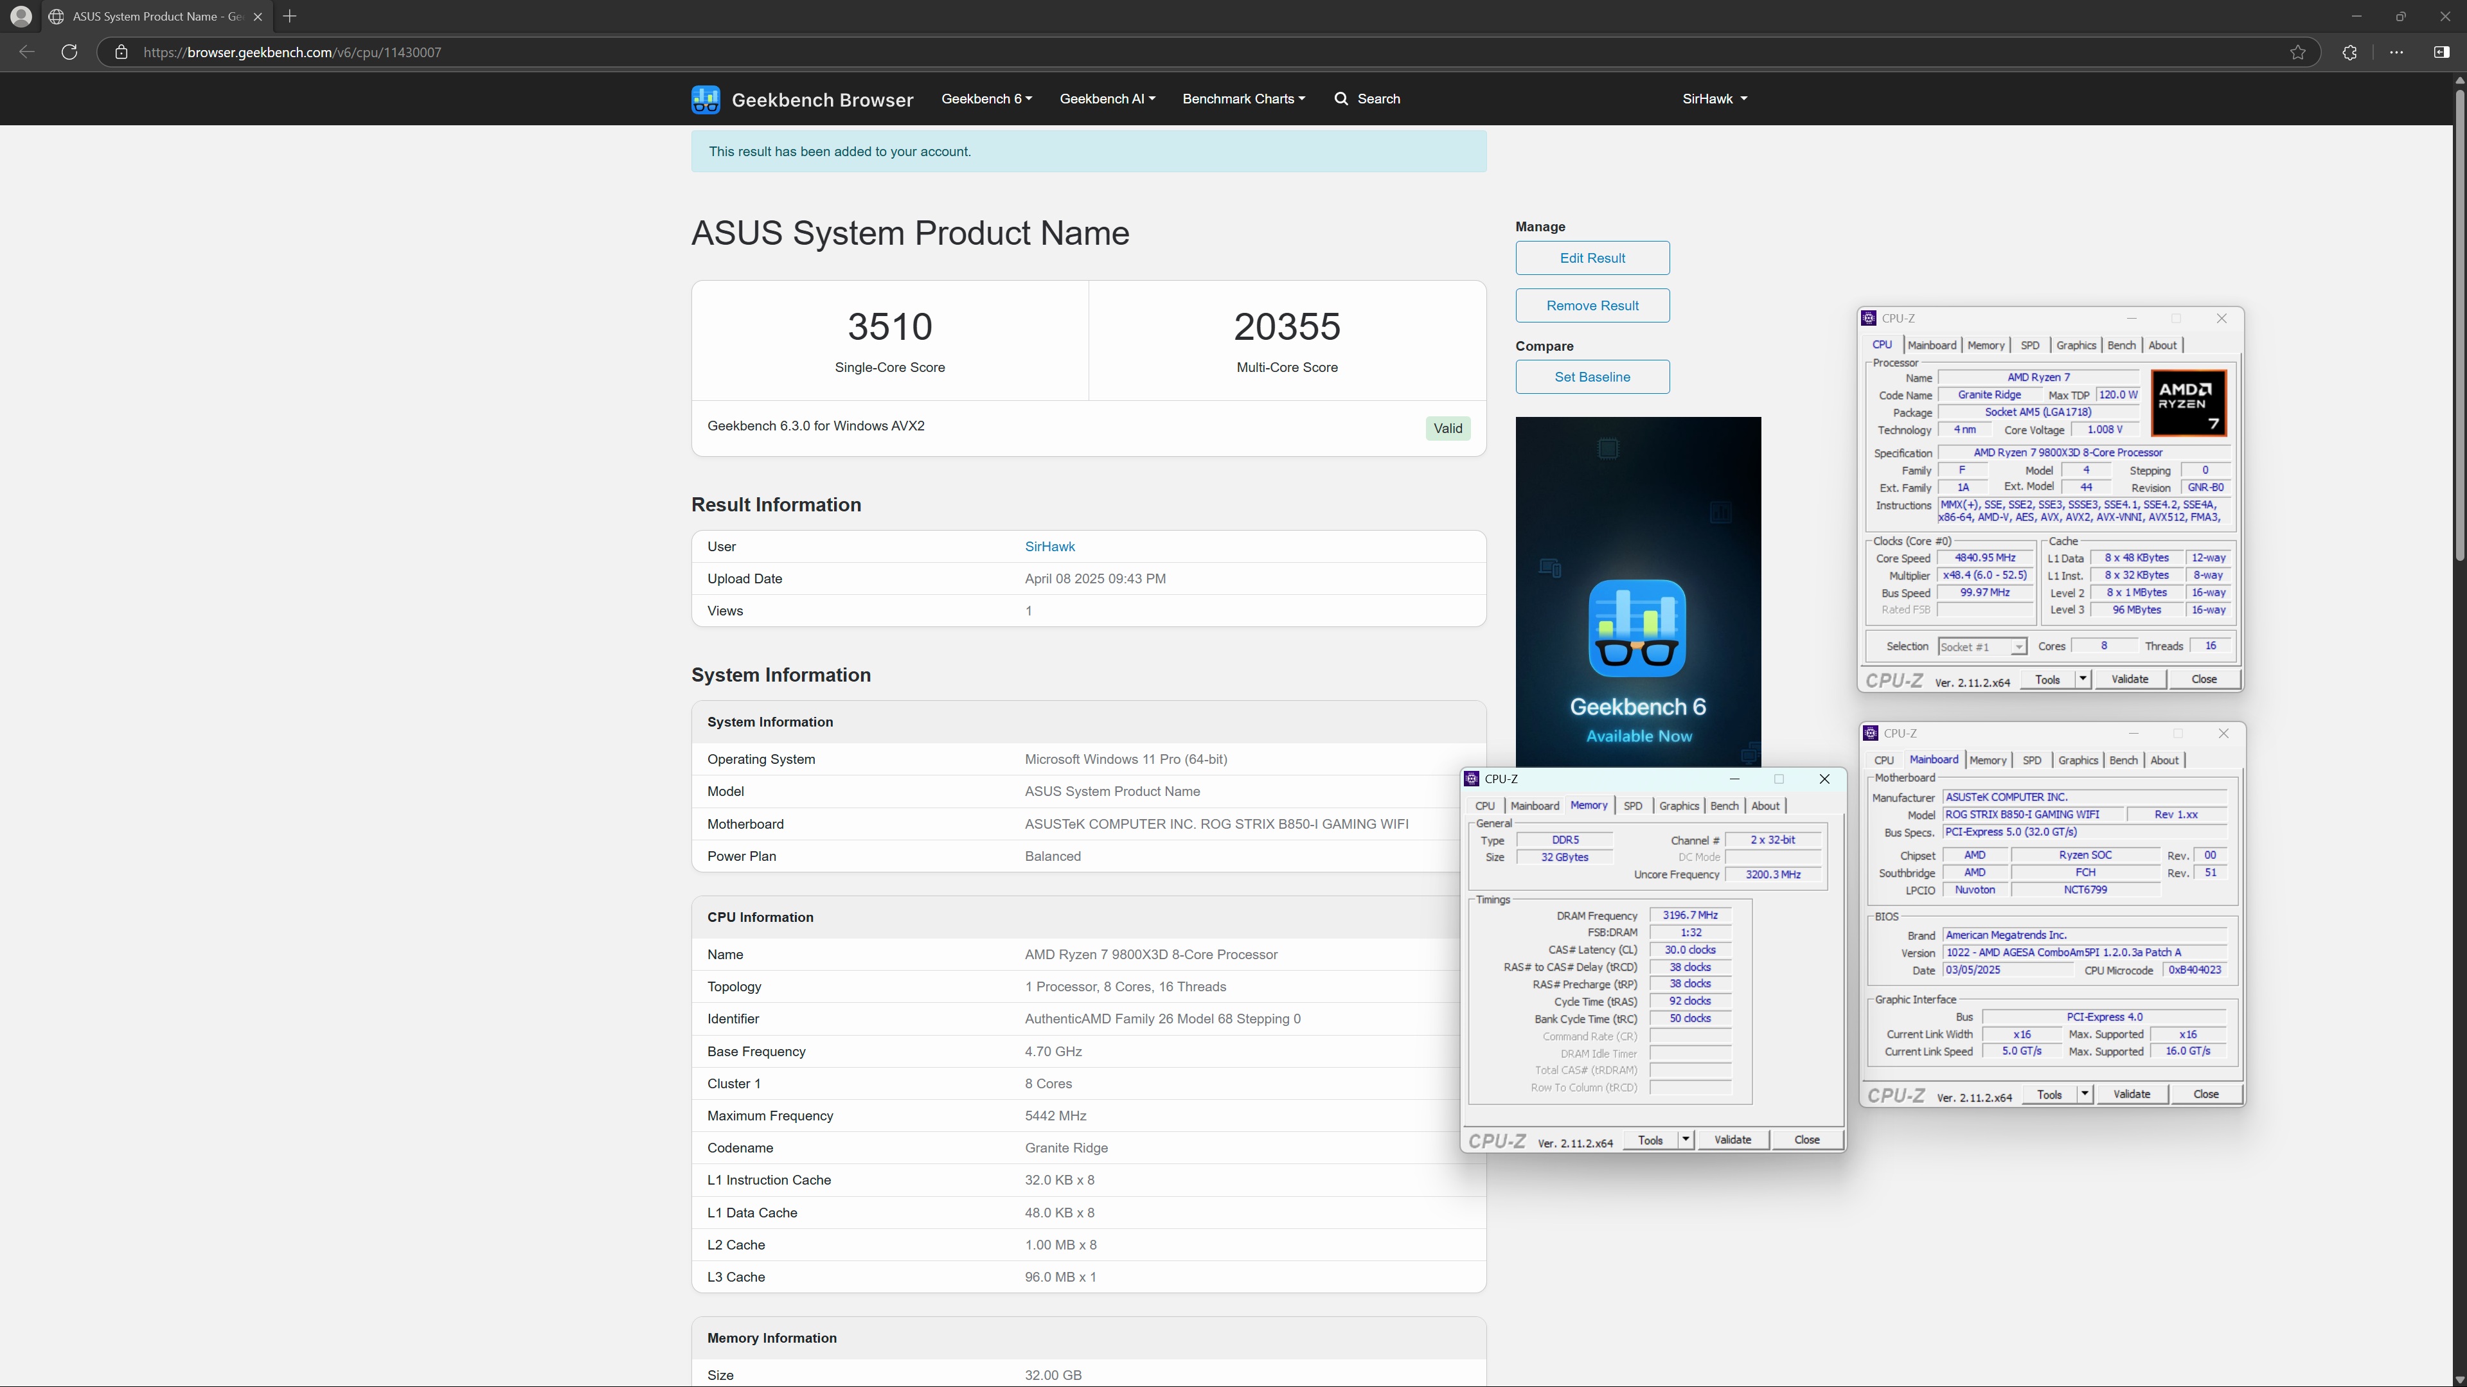
Task: Open the browser settings and more menu
Action: click(x=2396, y=51)
